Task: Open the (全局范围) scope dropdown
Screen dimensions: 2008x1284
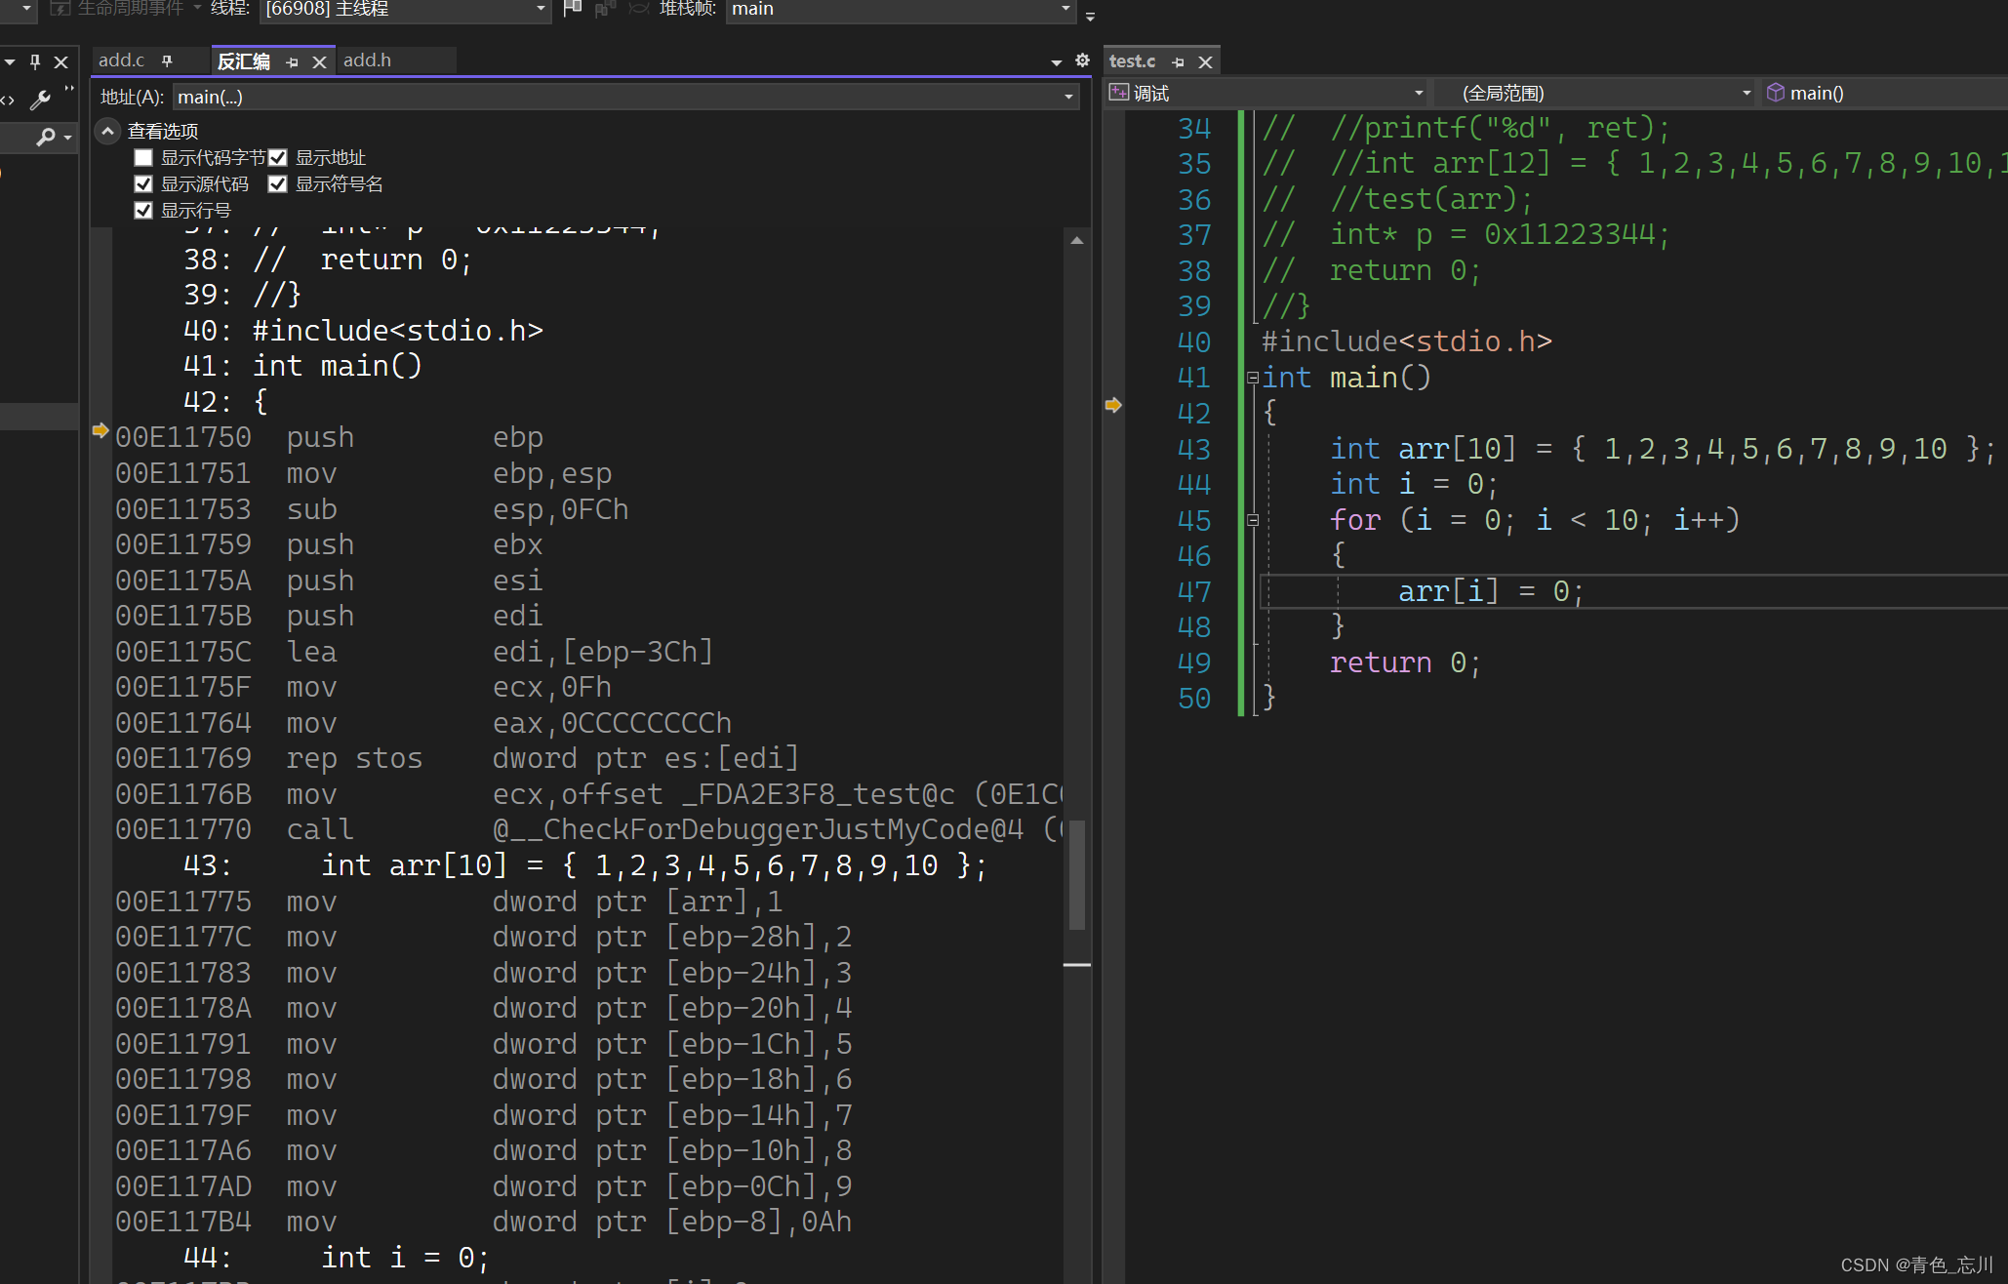Action: [1746, 93]
